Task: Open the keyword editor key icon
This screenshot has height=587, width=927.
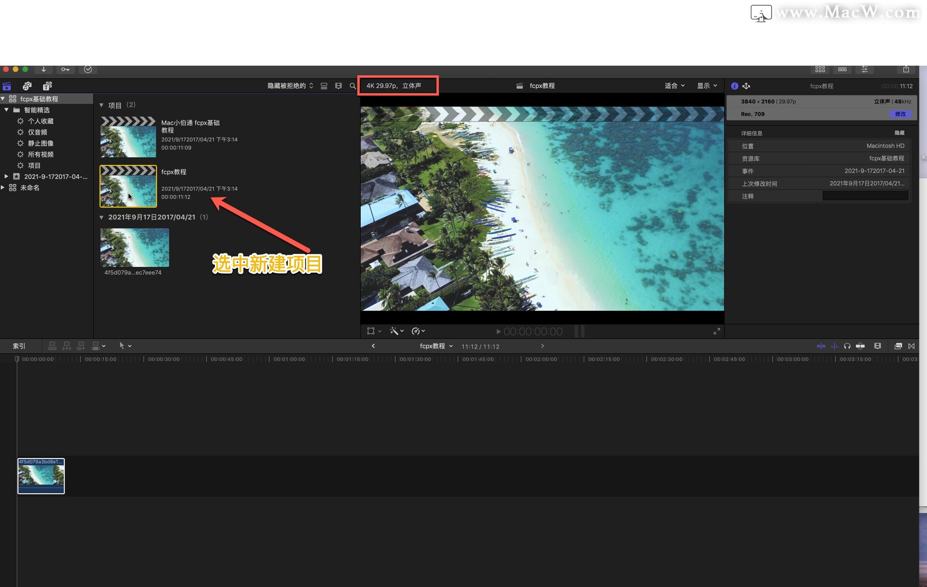Action: click(x=65, y=70)
